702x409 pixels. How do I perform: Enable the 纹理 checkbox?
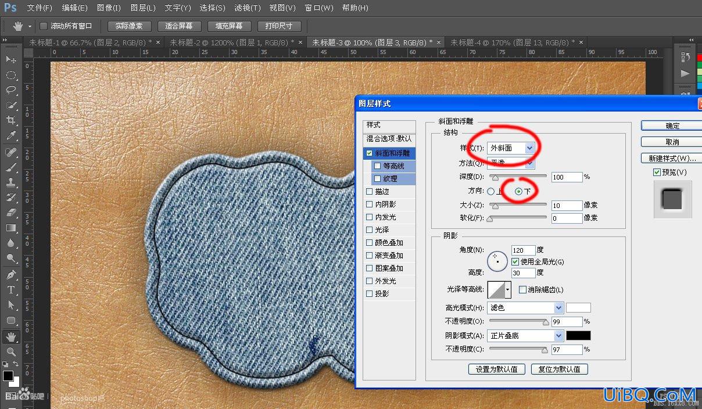pyautogui.click(x=378, y=179)
